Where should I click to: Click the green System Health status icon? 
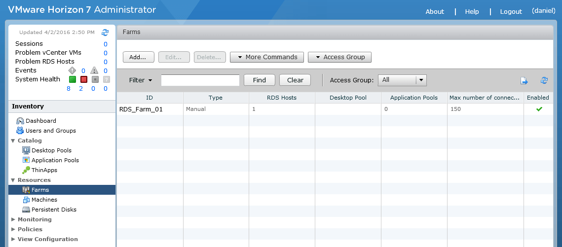click(73, 79)
